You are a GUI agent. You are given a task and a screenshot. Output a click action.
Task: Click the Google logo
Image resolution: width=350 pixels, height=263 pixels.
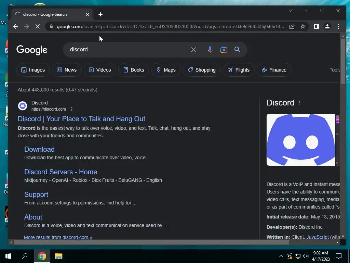point(32,50)
